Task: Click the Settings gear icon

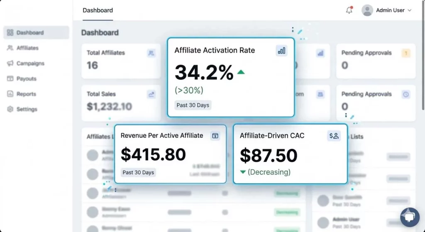Action: point(10,109)
